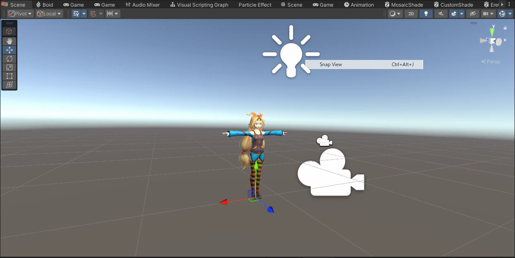Select the Rotate tool
The width and height of the screenshot is (515, 258).
pyautogui.click(x=9, y=58)
